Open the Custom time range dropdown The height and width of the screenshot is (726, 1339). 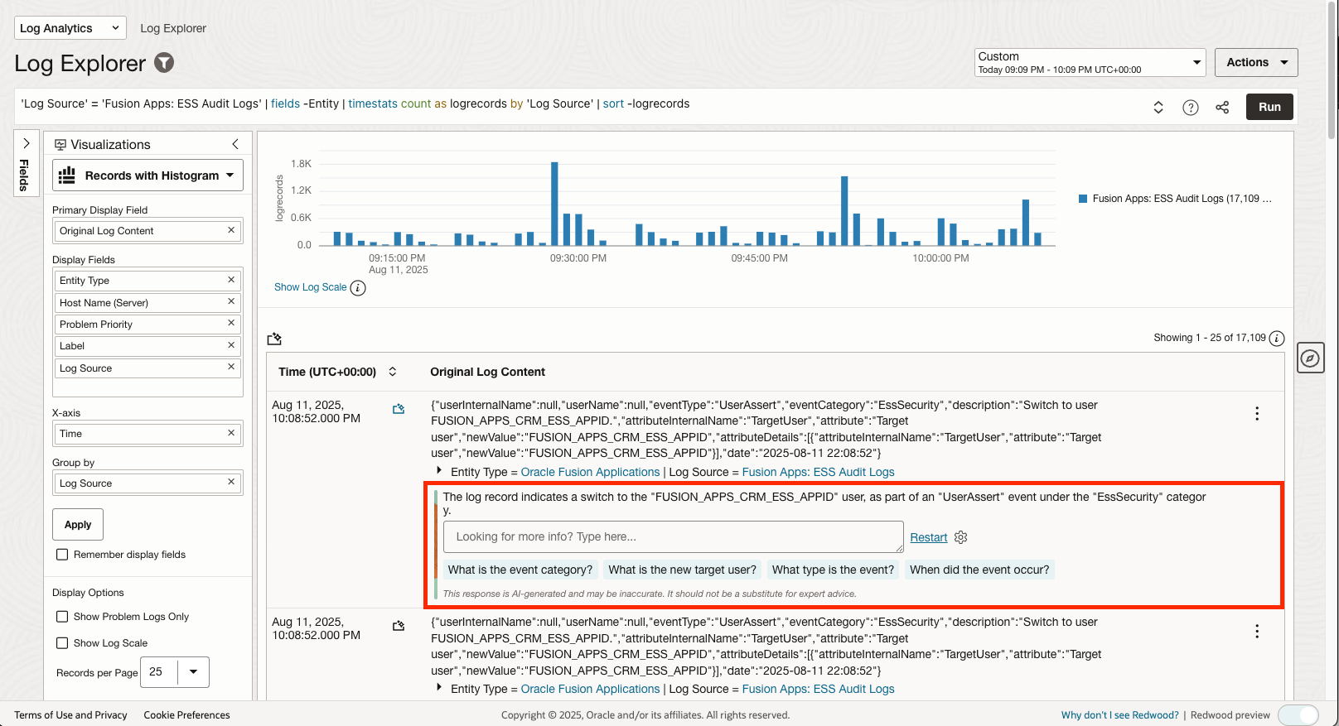(1090, 62)
